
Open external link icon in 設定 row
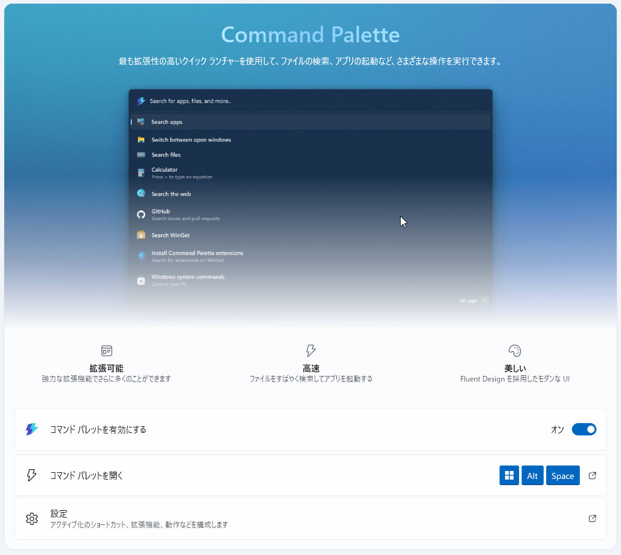point(592,518)
